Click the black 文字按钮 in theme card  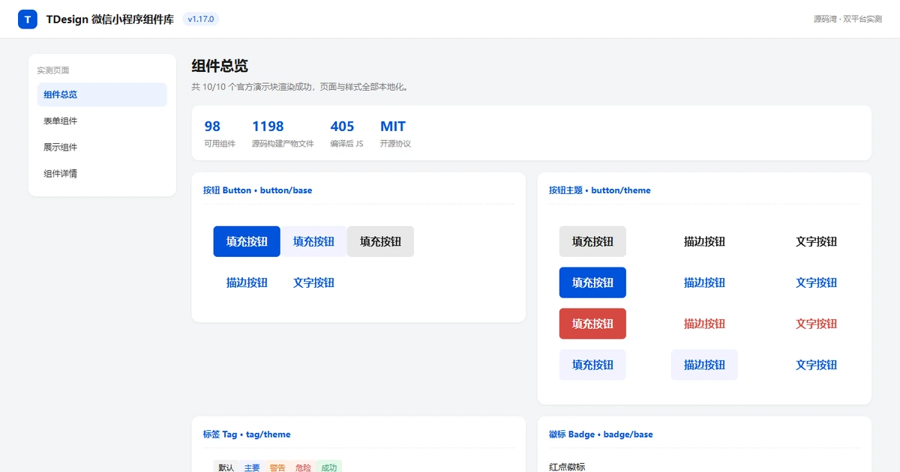pos(816,241)
